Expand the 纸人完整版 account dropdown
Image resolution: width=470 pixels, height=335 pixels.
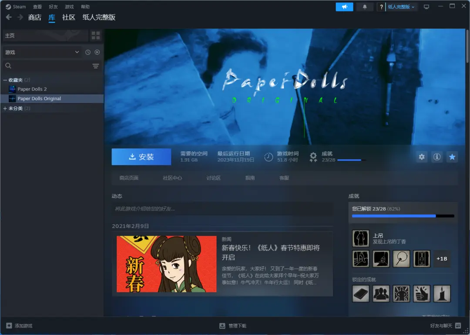401,7
